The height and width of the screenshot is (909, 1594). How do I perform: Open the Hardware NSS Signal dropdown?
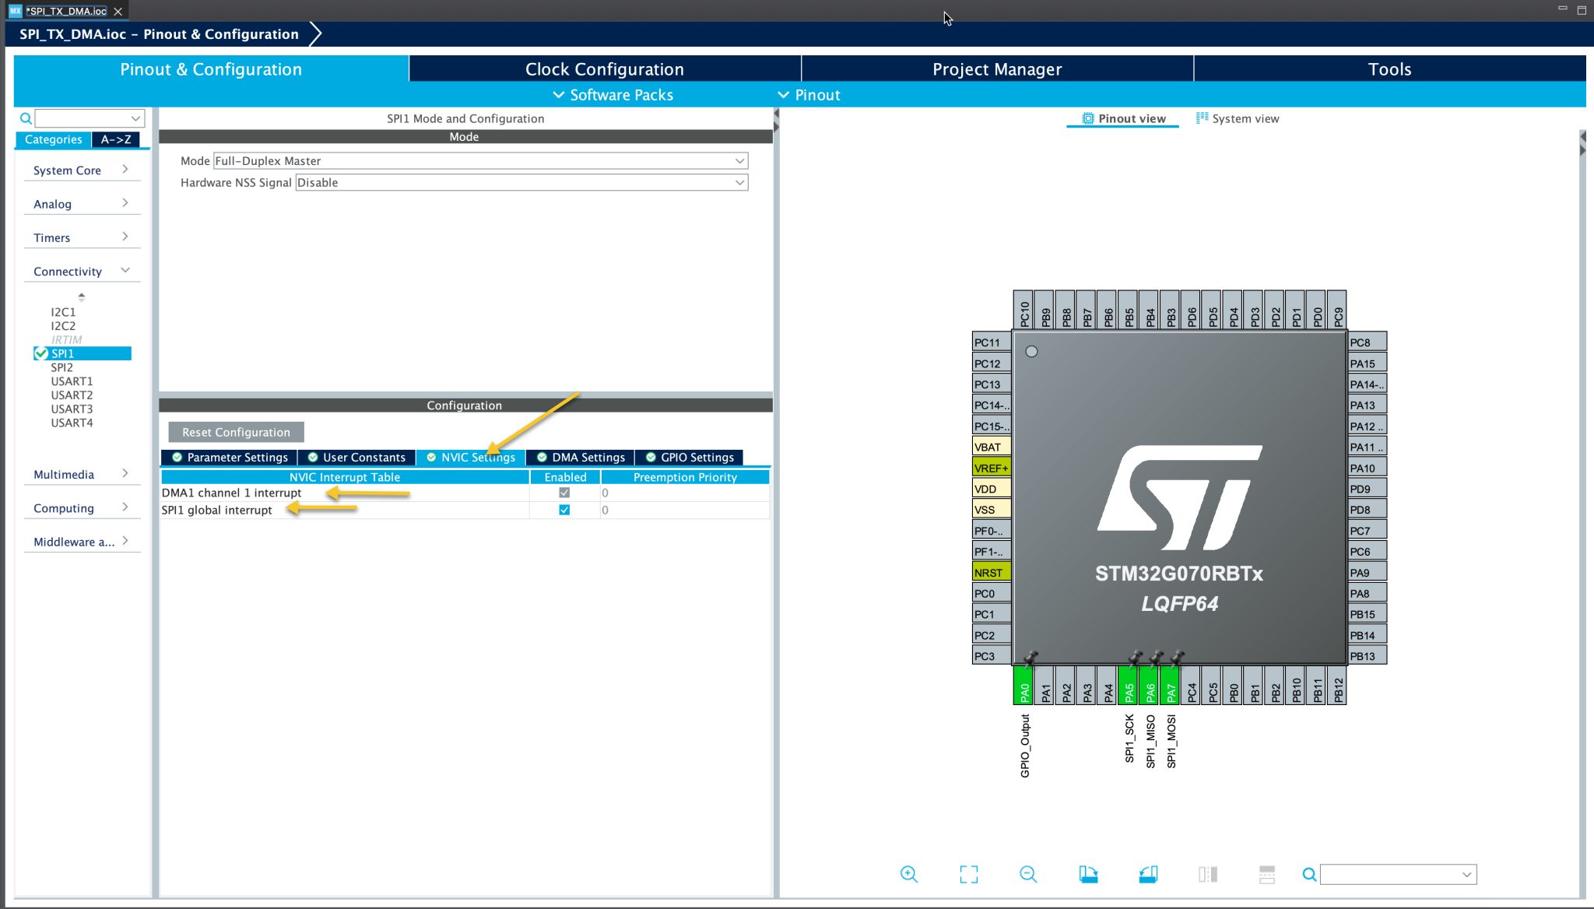coord(521,182)
